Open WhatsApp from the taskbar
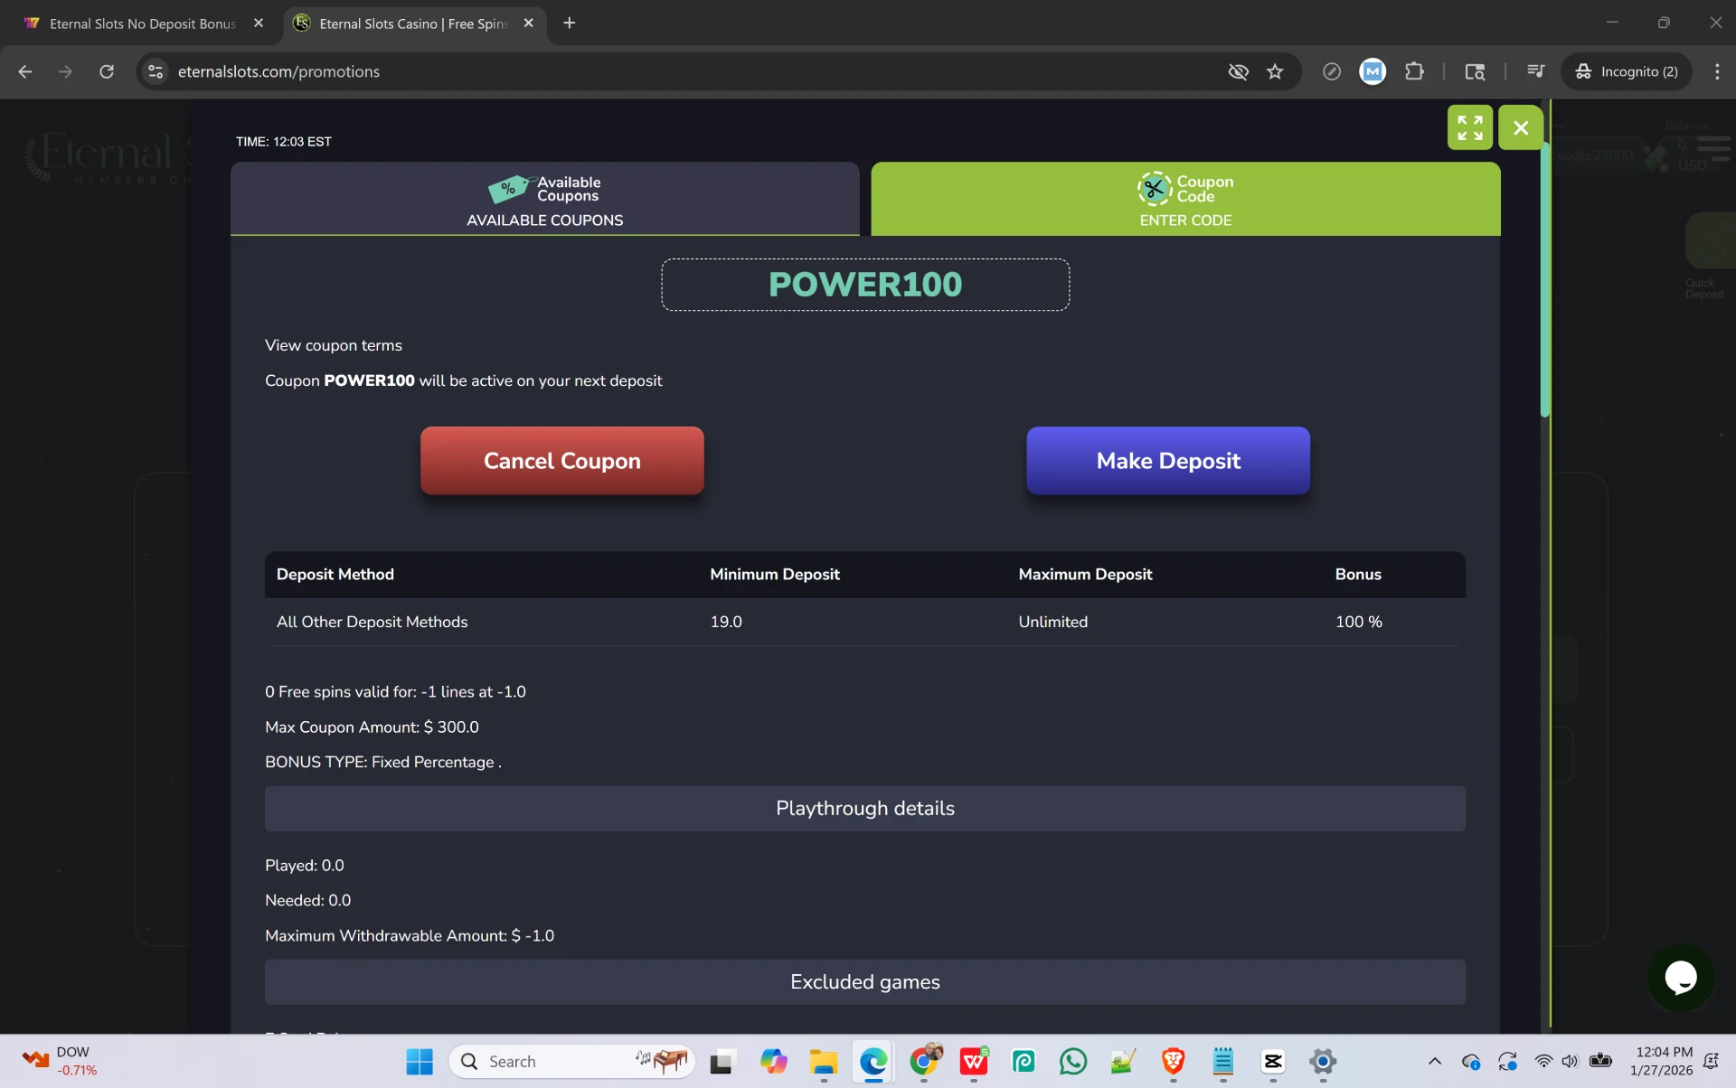 coord(1073,1061)
